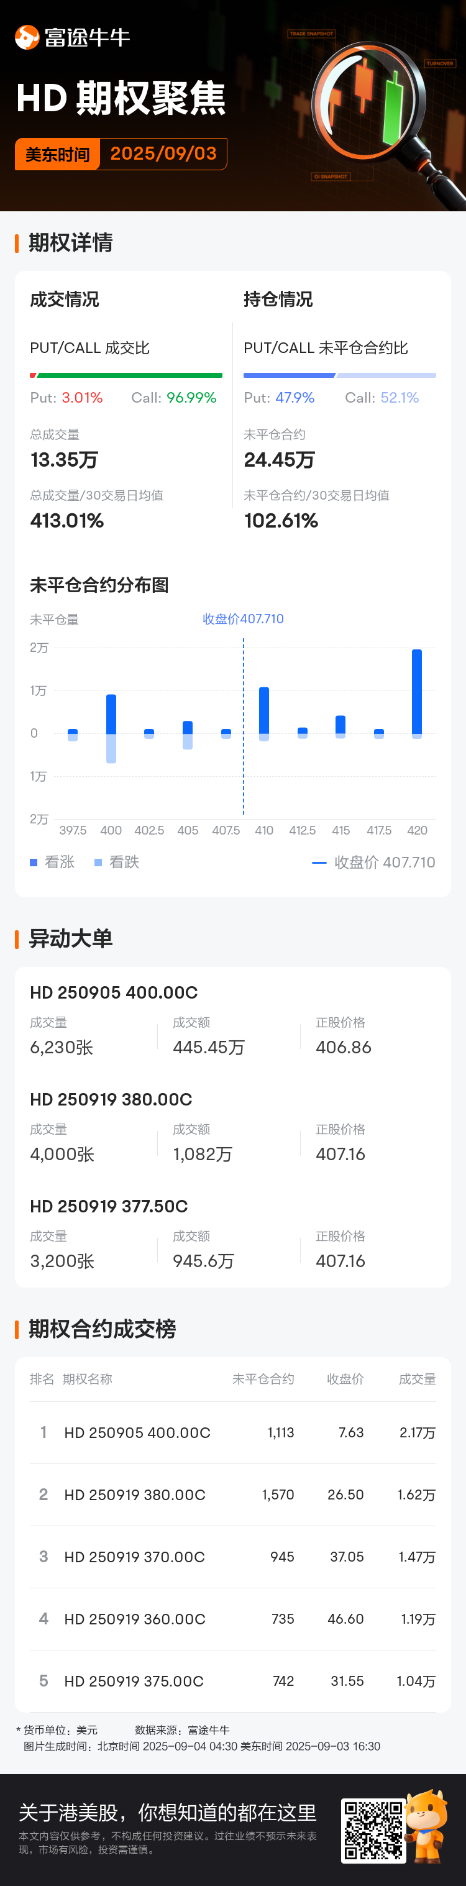Click the 数据来源：富途牛牛 footnote
Viewport: 466px width, 1886px height.
coord(182,1730)
